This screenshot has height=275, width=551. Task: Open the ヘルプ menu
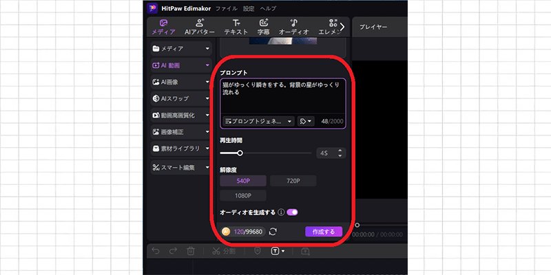[x=268, y=8]
